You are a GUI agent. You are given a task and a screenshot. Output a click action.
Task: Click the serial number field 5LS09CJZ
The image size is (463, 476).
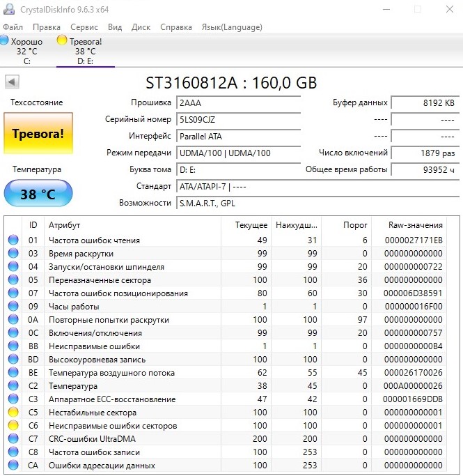click(x=239, y=120)
